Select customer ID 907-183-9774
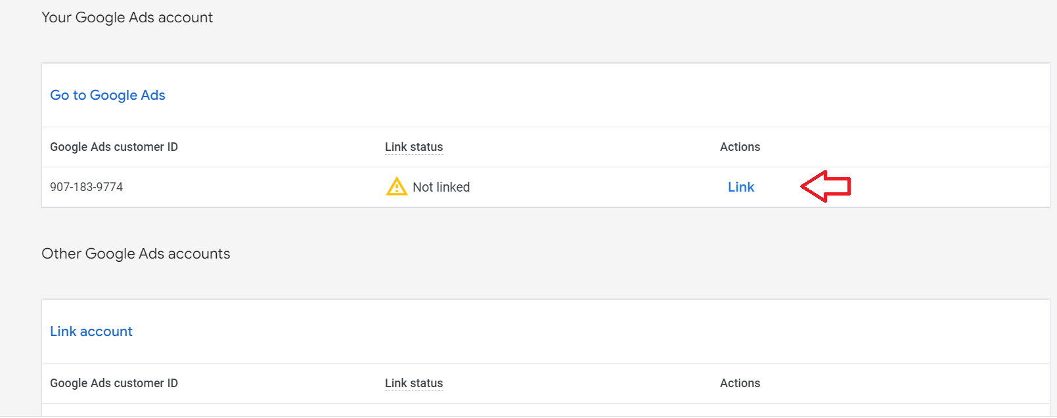 (87, 187)
